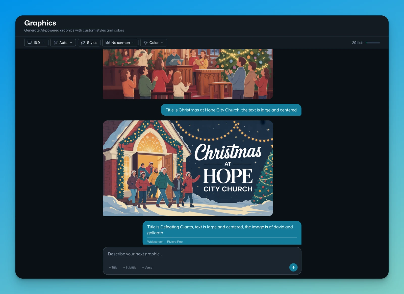
Task: Open the Color dropdown chevron
Action: click(x=162, y=43)
